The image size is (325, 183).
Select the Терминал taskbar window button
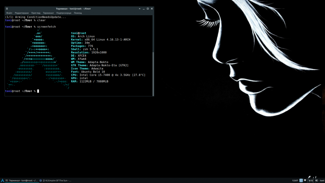(21, 180)
